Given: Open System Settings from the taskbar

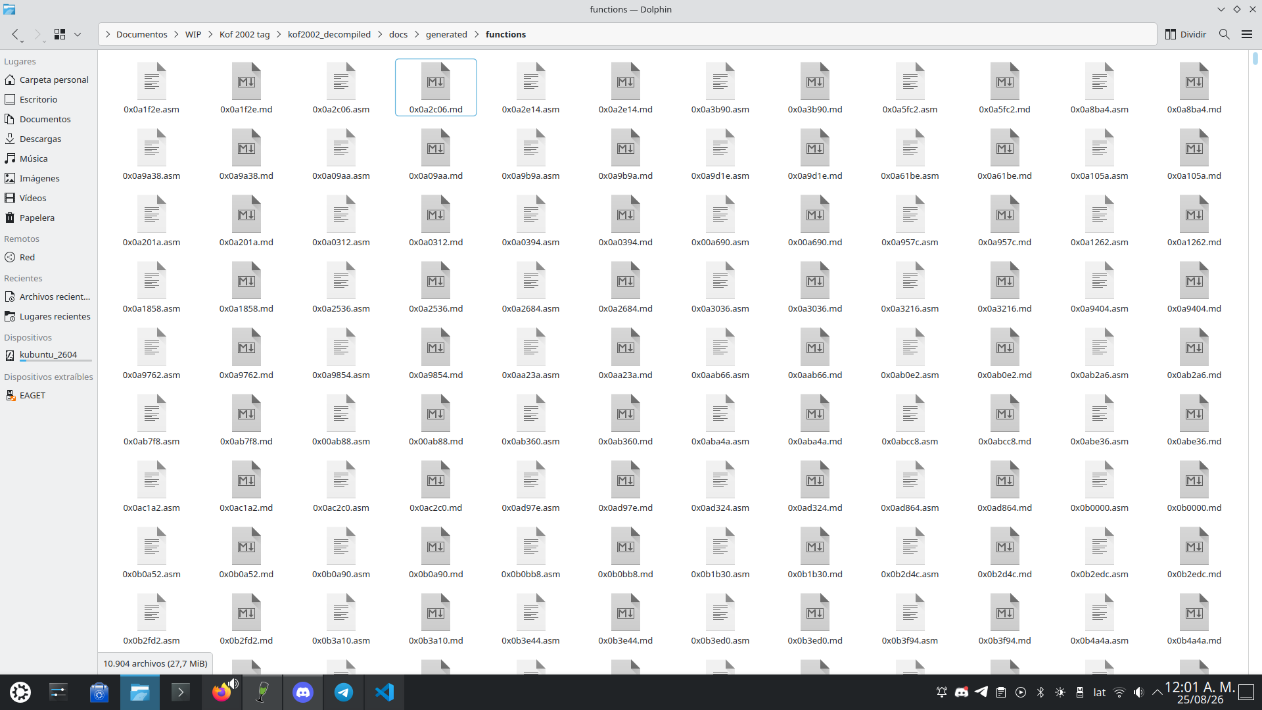Looking at the screenshot, I should 58,692.
